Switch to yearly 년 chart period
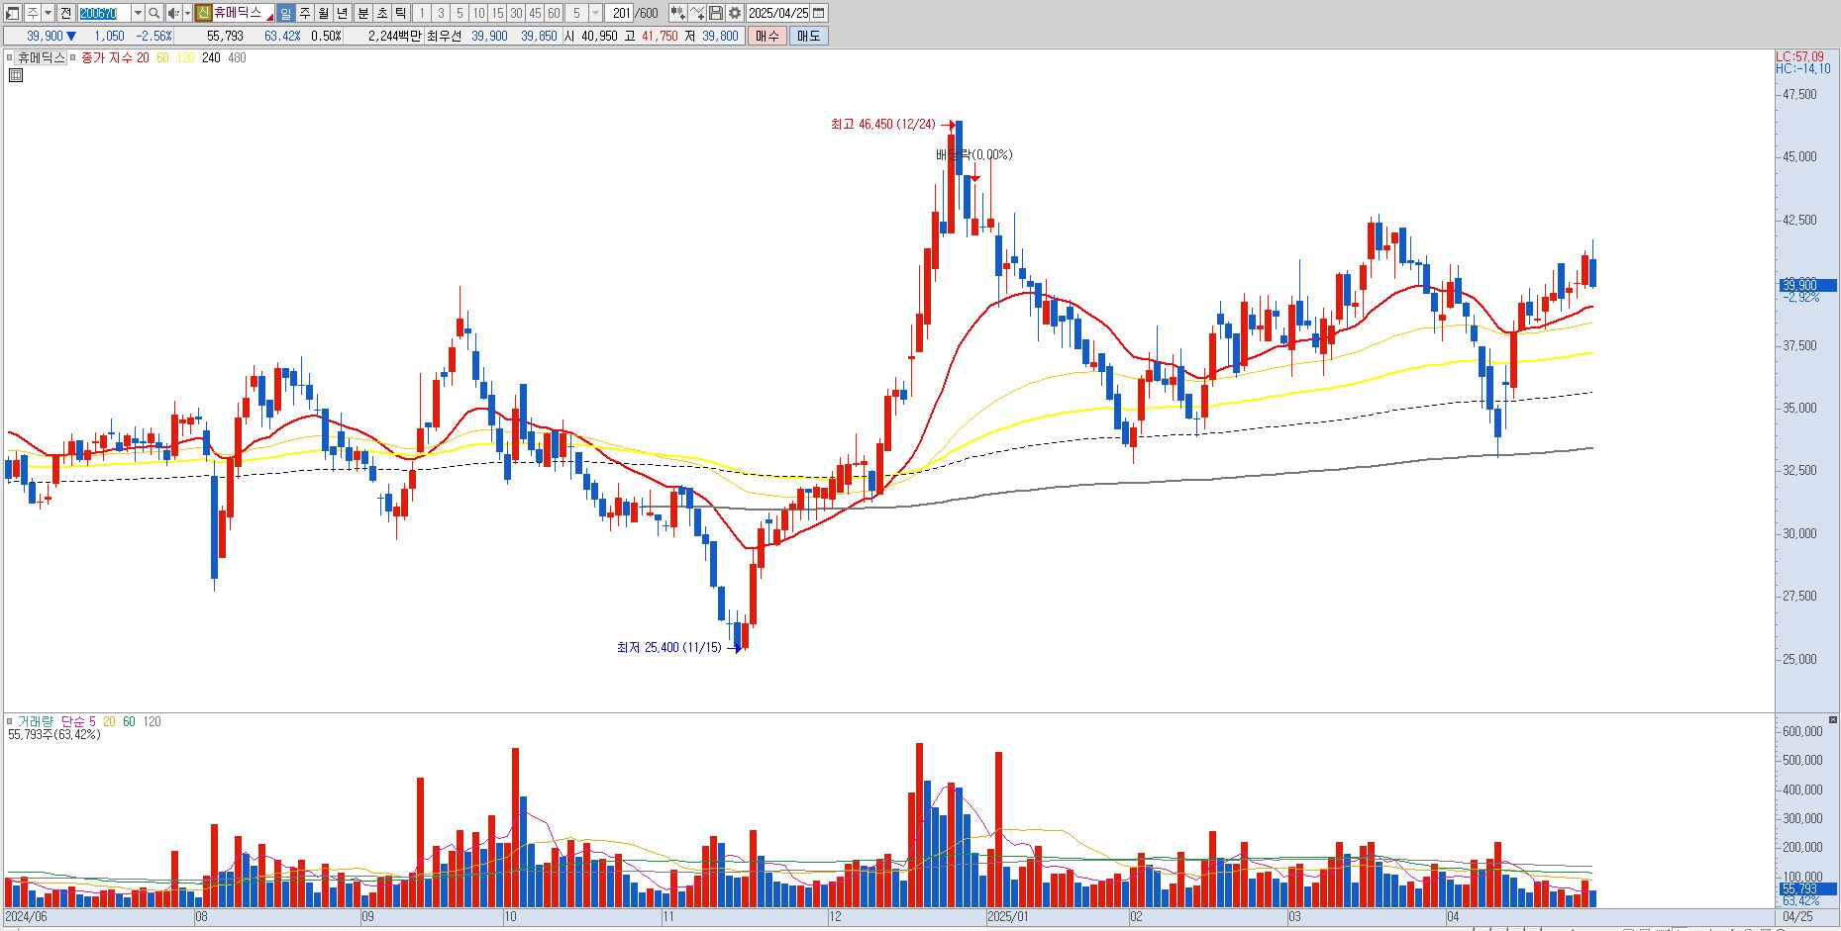Screen dimensions: 1841x931 click(342, 13)
